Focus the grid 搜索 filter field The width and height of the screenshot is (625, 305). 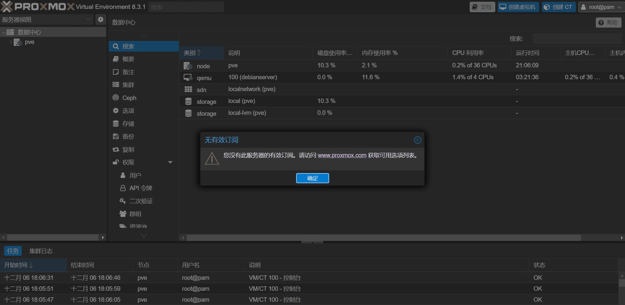tap(577, 39)
